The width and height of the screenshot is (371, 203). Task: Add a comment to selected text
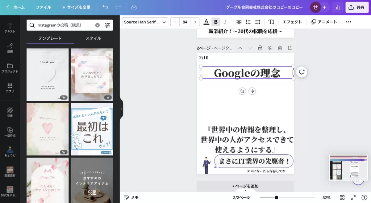pyautogui.click(x=301, y=72)
